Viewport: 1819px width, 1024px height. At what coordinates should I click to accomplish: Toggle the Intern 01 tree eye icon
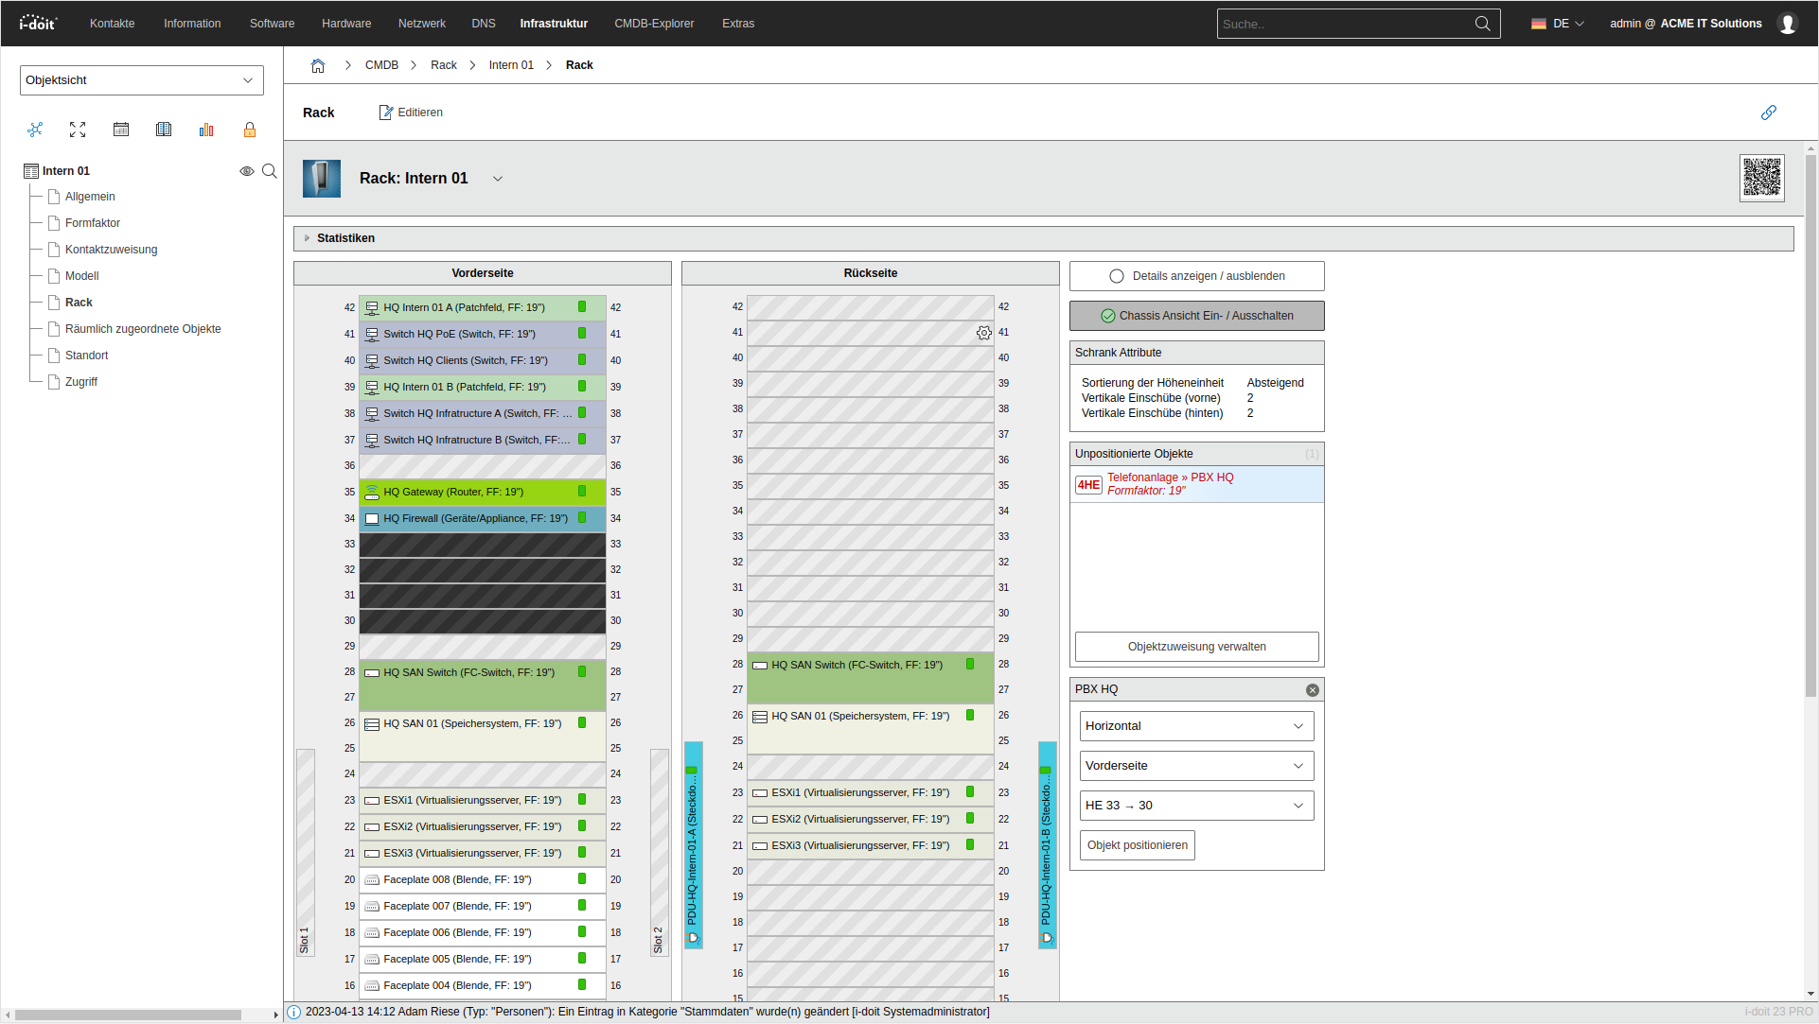(246, 171)
